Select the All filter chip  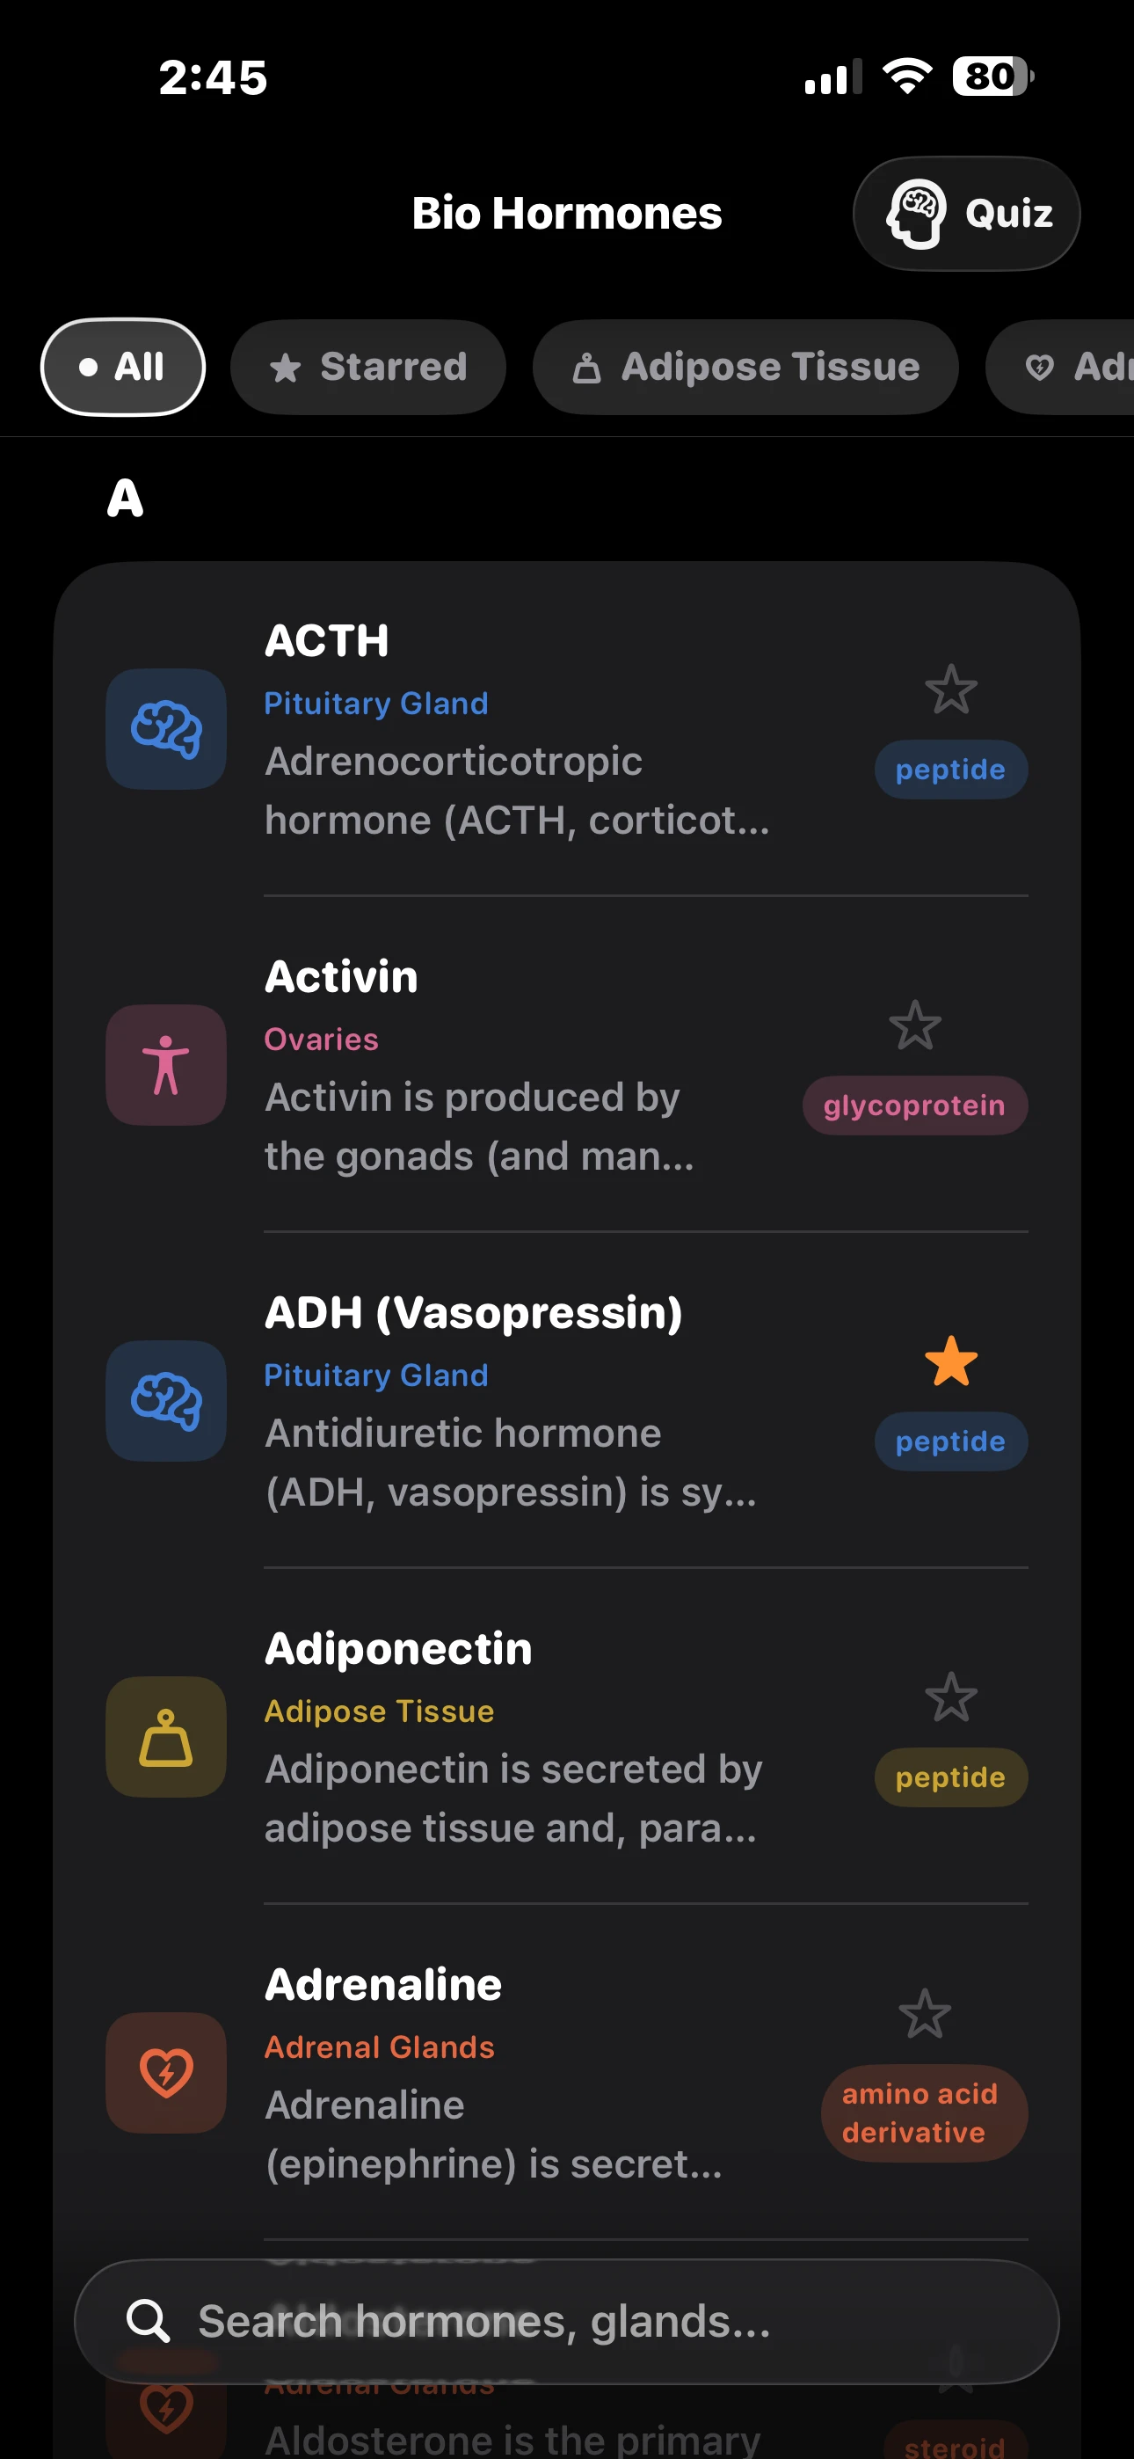click(122, 367)
